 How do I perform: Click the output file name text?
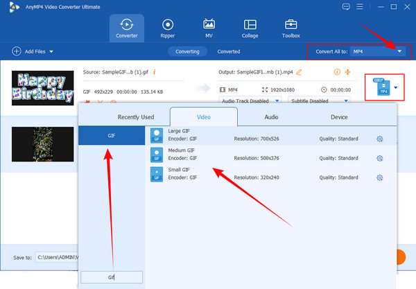point(265,72)
